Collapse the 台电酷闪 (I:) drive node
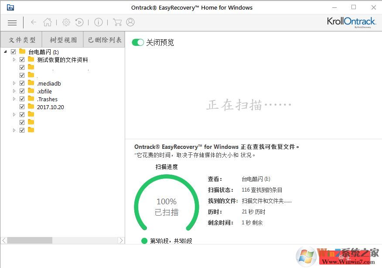The width and height of the screenshot is (382, 268). (6, 52)
